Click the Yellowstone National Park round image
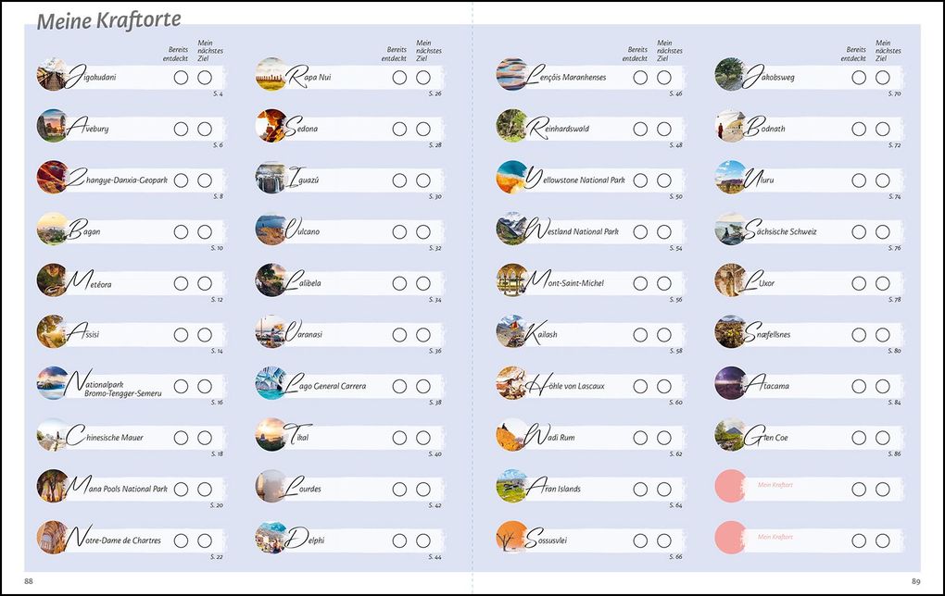The image size is (945, 596). click(512, 177)
